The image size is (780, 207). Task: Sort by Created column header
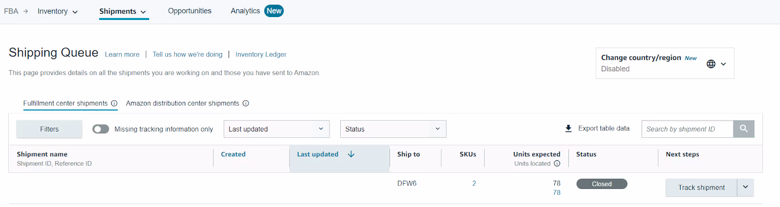[233, 154]
